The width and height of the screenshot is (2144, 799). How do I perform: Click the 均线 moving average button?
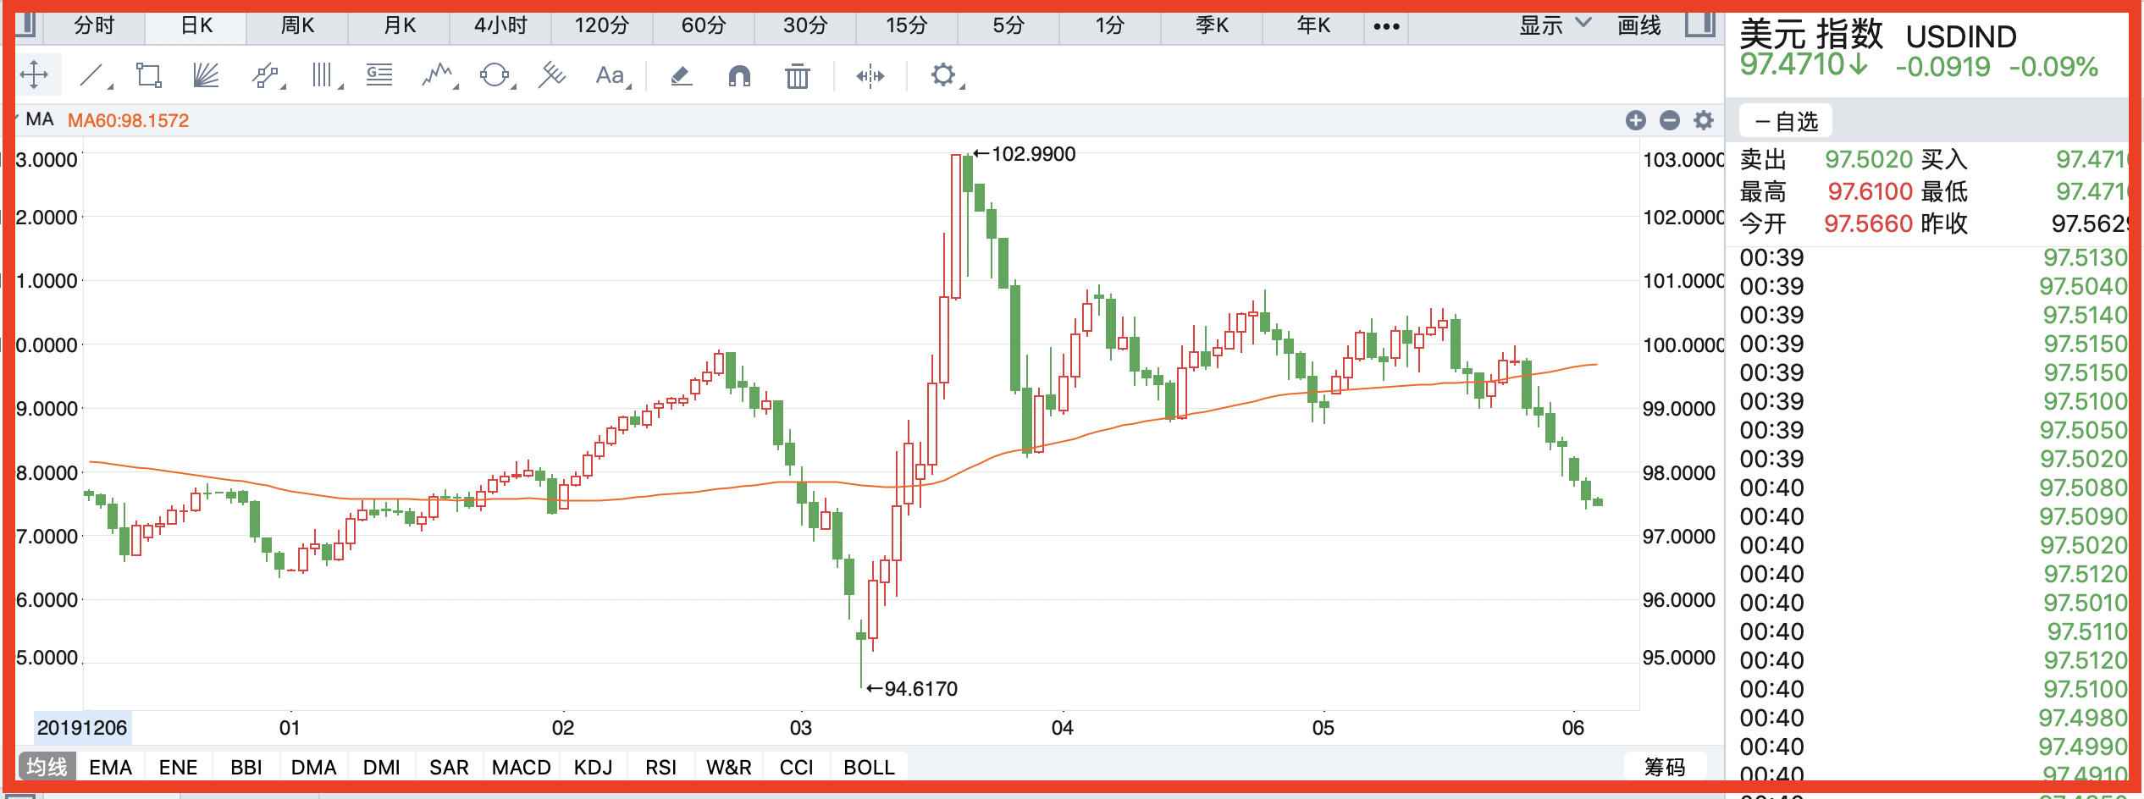pos(47,767)
